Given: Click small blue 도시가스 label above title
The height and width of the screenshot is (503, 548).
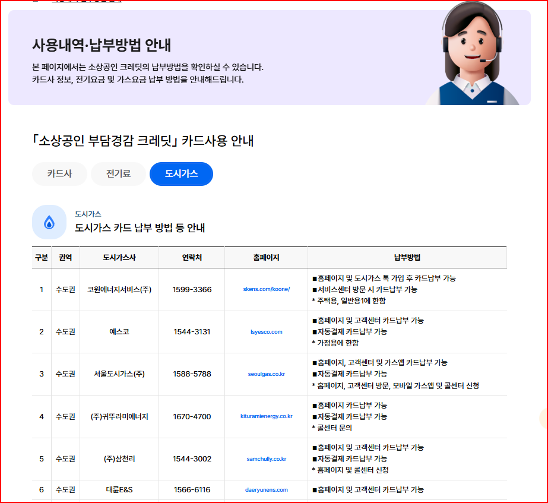Looking at the screenshot, I should coord(88,214).
